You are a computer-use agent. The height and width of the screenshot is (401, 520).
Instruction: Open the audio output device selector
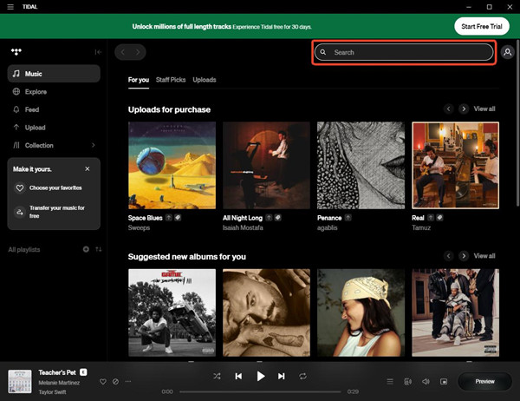click(408, 381)
